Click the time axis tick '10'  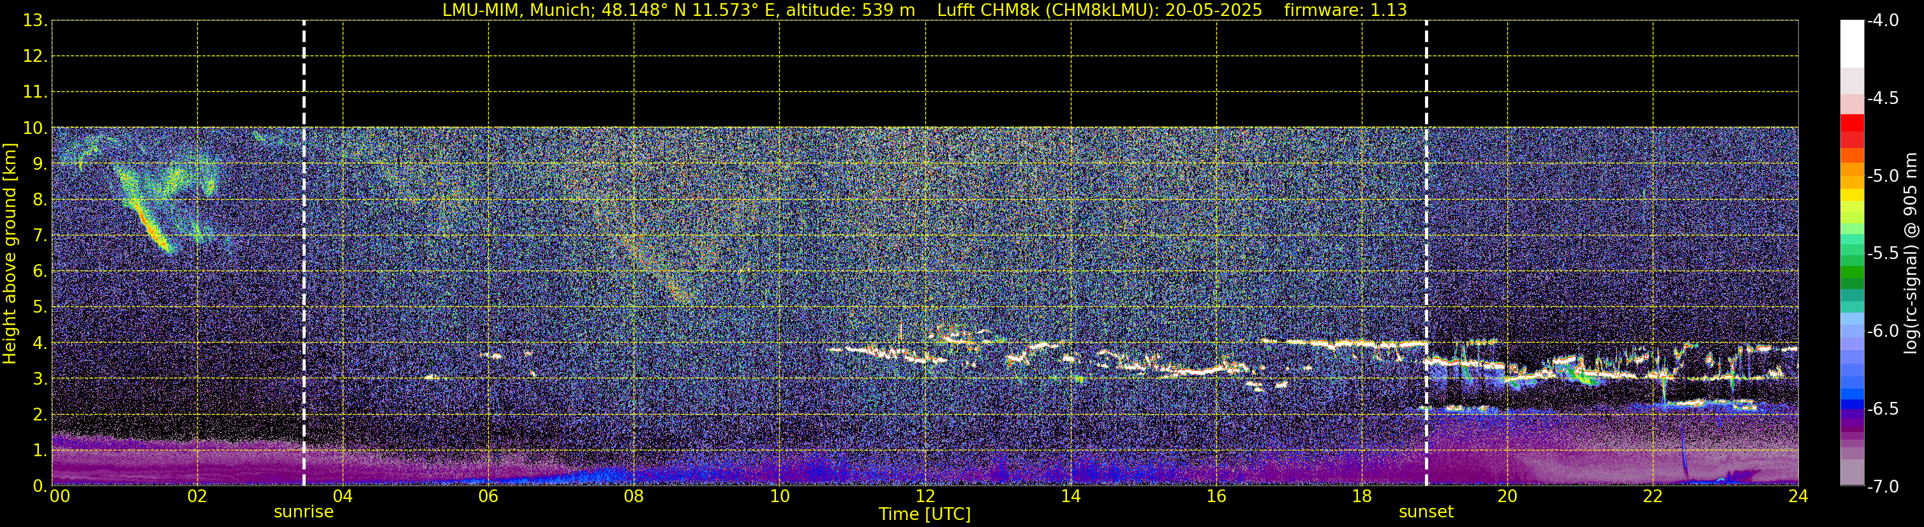pyautogui.click(x=780, y=497)
